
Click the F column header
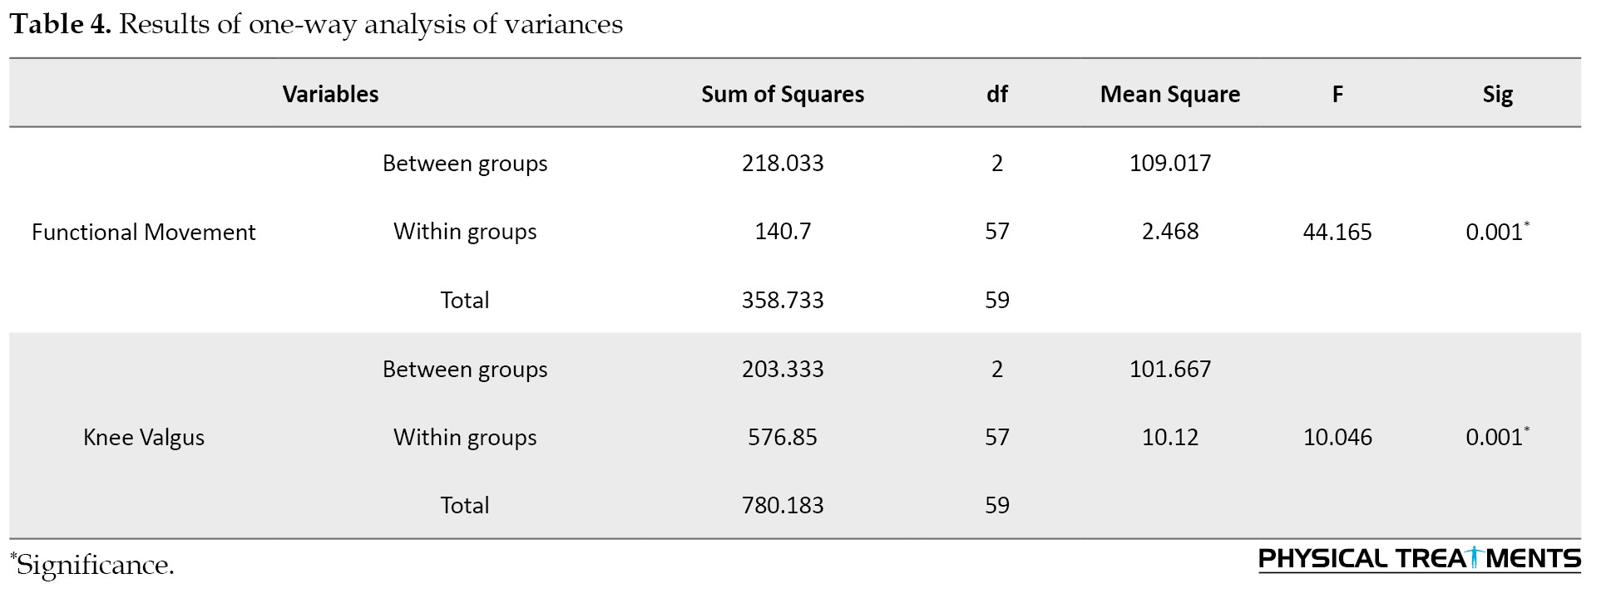[1337, 94]
